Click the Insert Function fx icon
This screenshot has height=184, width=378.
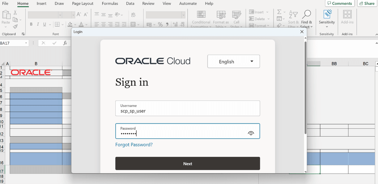pos(65,43)
